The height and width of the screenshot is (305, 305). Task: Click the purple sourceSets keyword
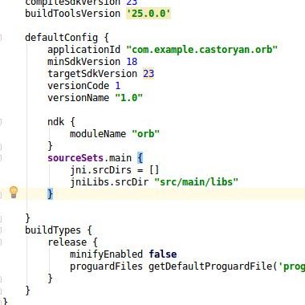coord(75,158)
